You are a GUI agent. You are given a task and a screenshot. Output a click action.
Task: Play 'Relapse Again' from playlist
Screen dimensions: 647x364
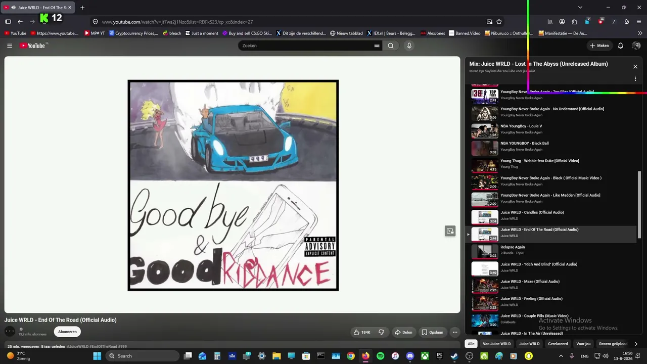(551, 251)
